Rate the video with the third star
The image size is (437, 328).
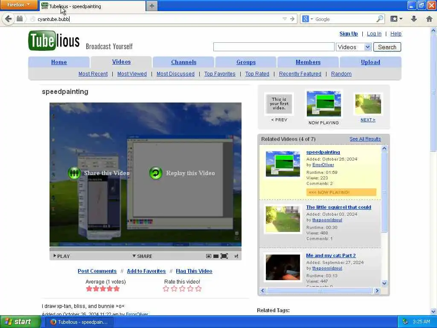(x=182, y=289)
